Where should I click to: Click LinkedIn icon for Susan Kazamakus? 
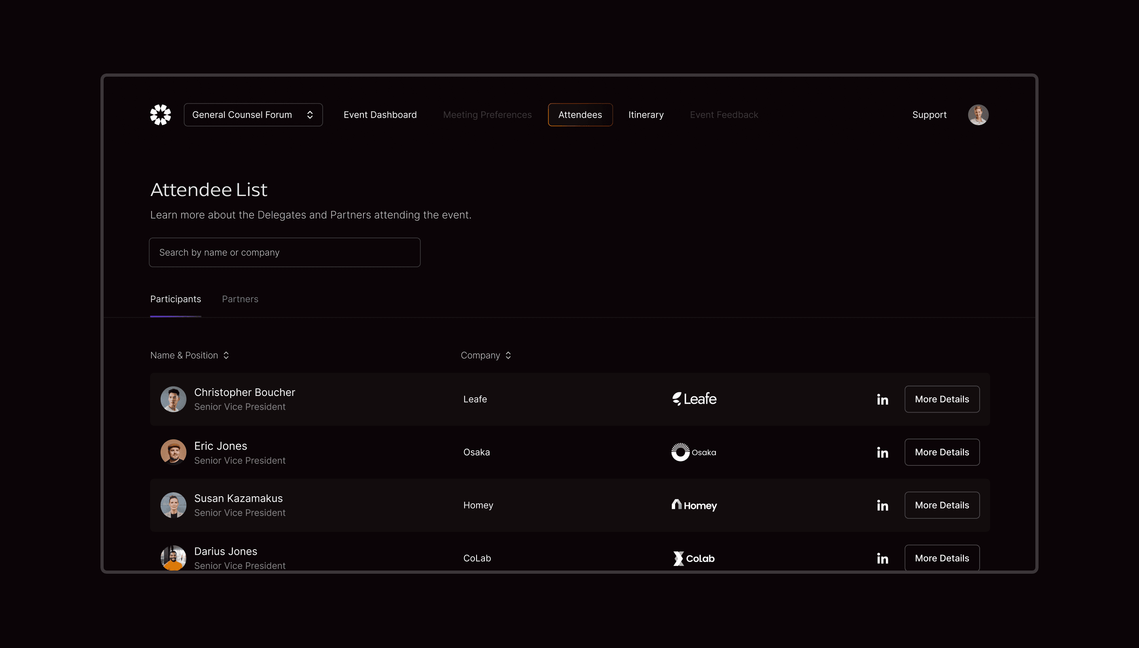click(x=882, y=505)
